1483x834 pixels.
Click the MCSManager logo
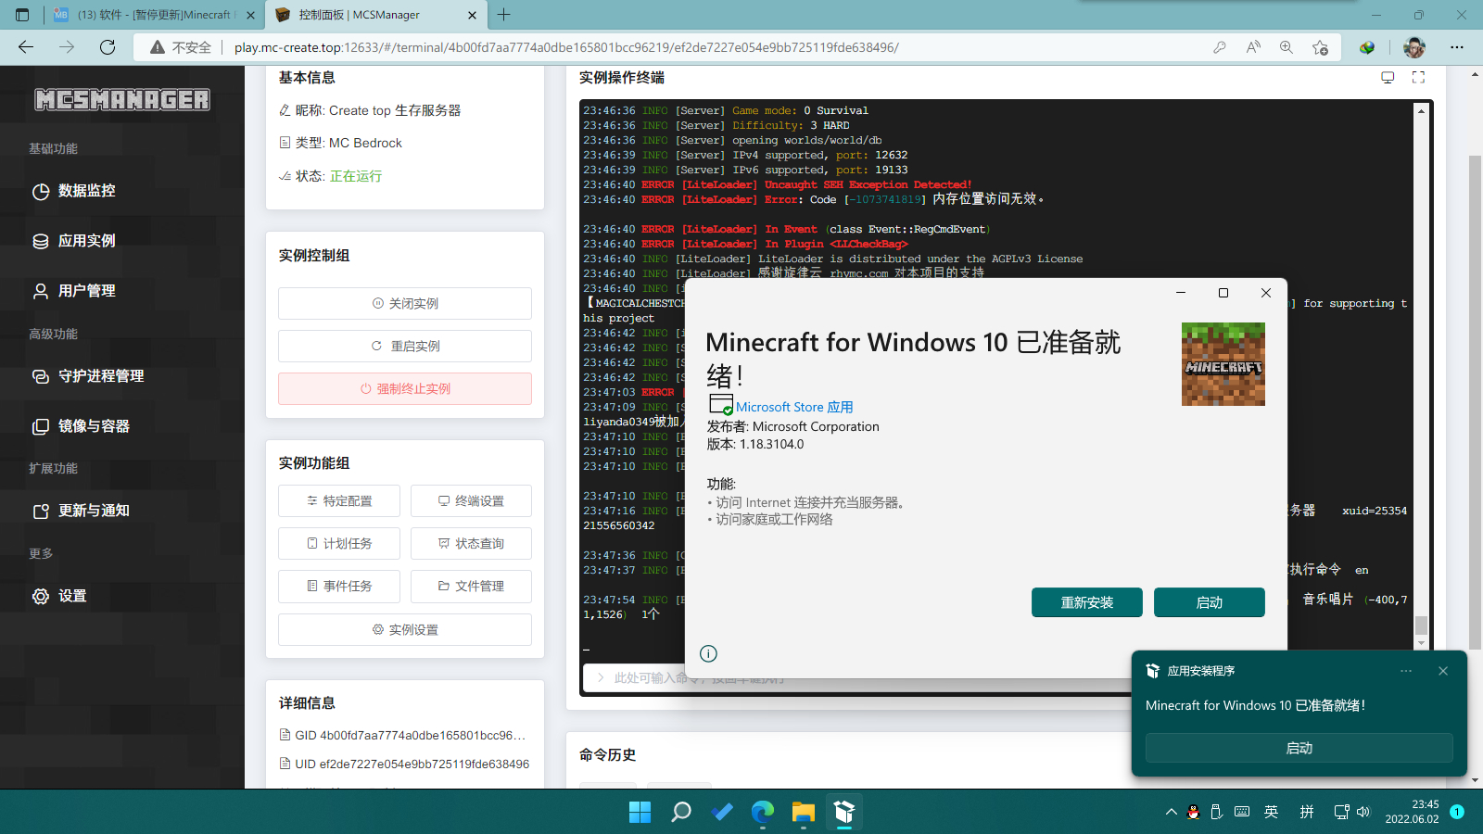pyautogui.click(x=122, y=99)
